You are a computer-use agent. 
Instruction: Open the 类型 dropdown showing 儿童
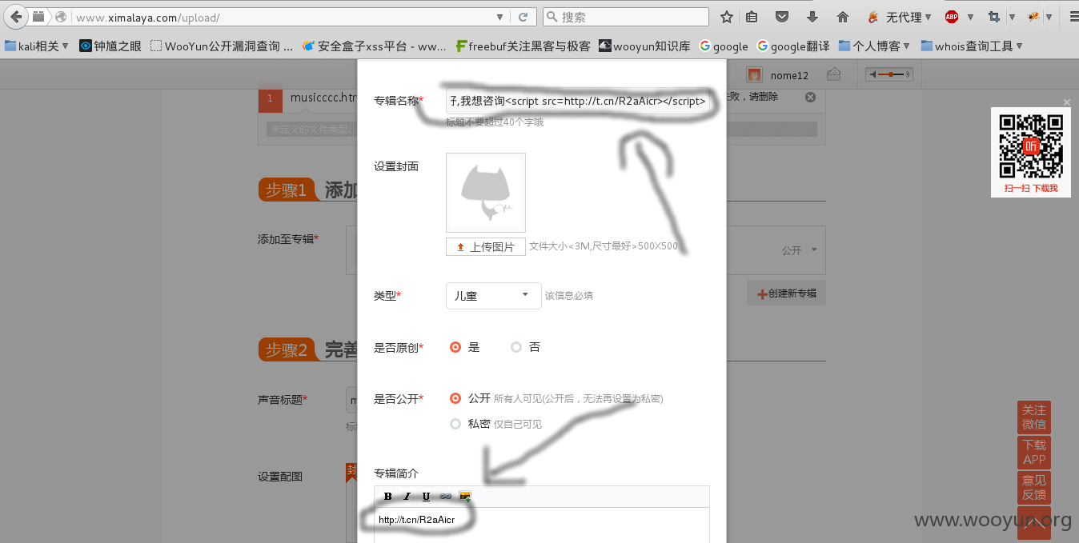(493, 295)
